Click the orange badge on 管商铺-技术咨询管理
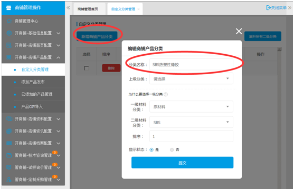Screen dimensions: 294x190 tap(55, 153)
